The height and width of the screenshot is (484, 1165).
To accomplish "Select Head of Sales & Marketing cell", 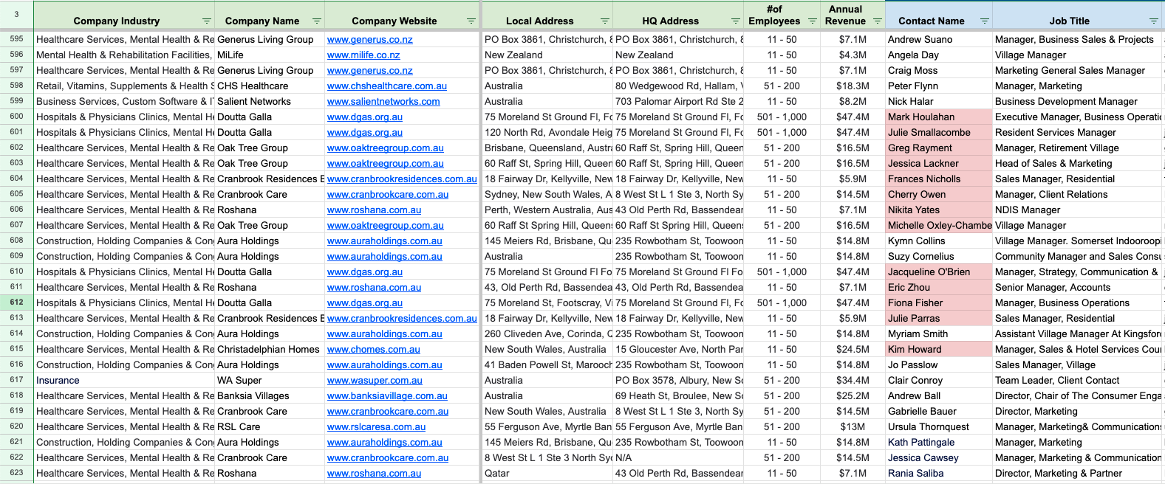I will click(x=1079, y=164).
